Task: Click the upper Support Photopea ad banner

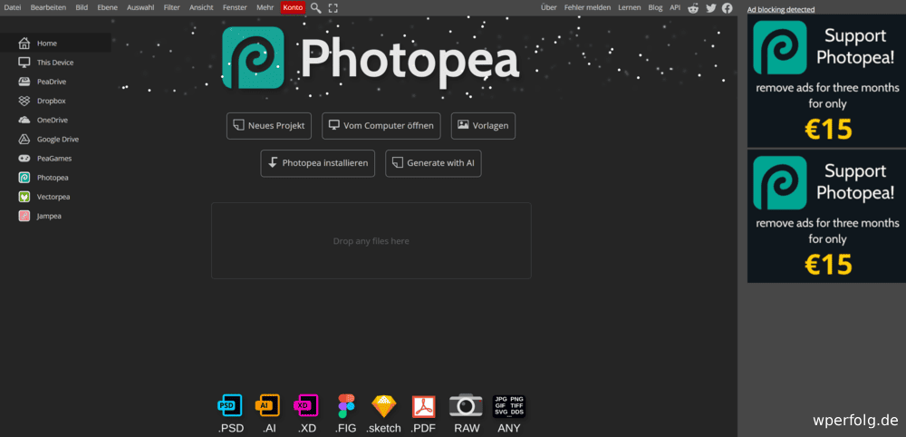Action: coord(827,81)
